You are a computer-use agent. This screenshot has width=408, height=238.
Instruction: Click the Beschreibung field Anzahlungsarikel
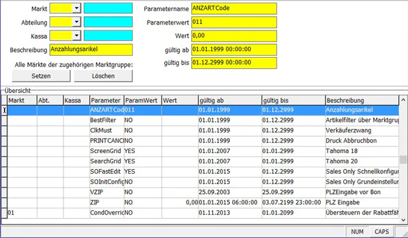[x=91, y=49]
